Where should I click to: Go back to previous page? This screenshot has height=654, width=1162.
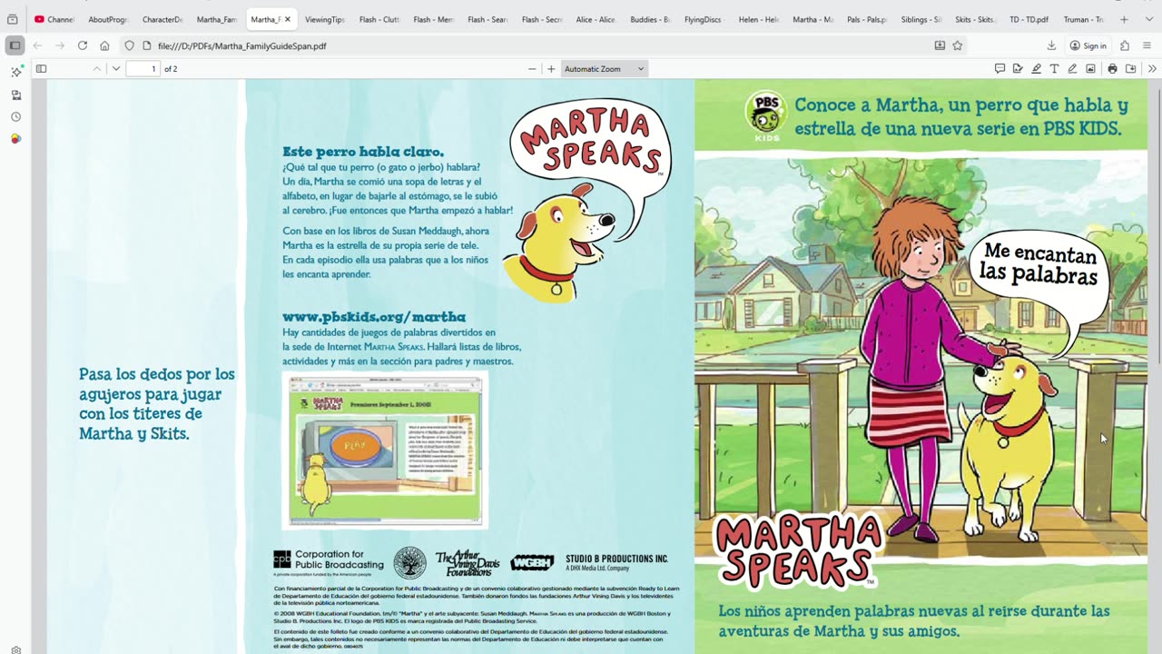point(37,45)
